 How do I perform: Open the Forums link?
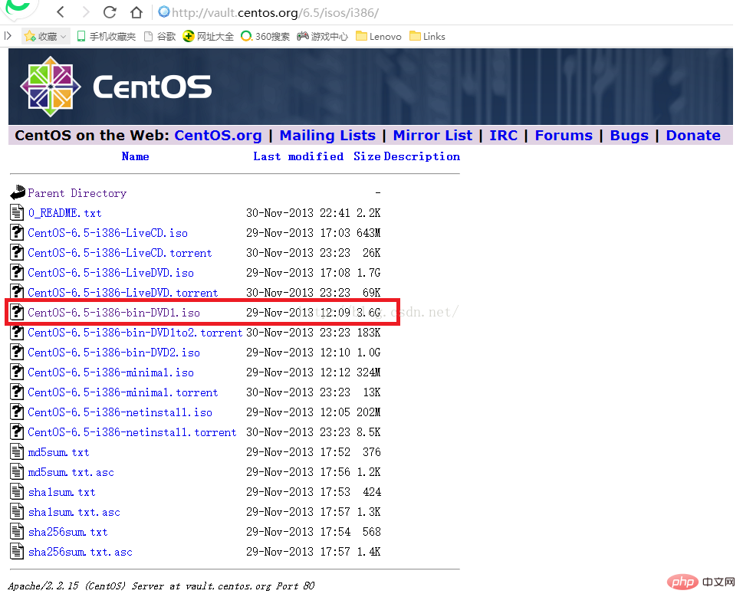[564, 136]
